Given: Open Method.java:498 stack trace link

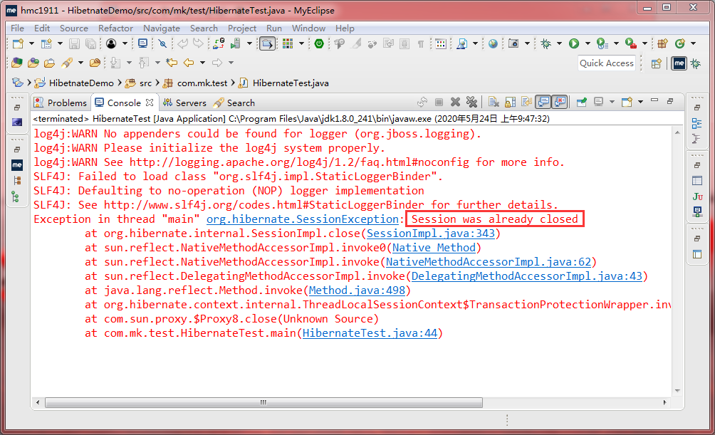Looking at the screenshot, I should tap(357, 290).
